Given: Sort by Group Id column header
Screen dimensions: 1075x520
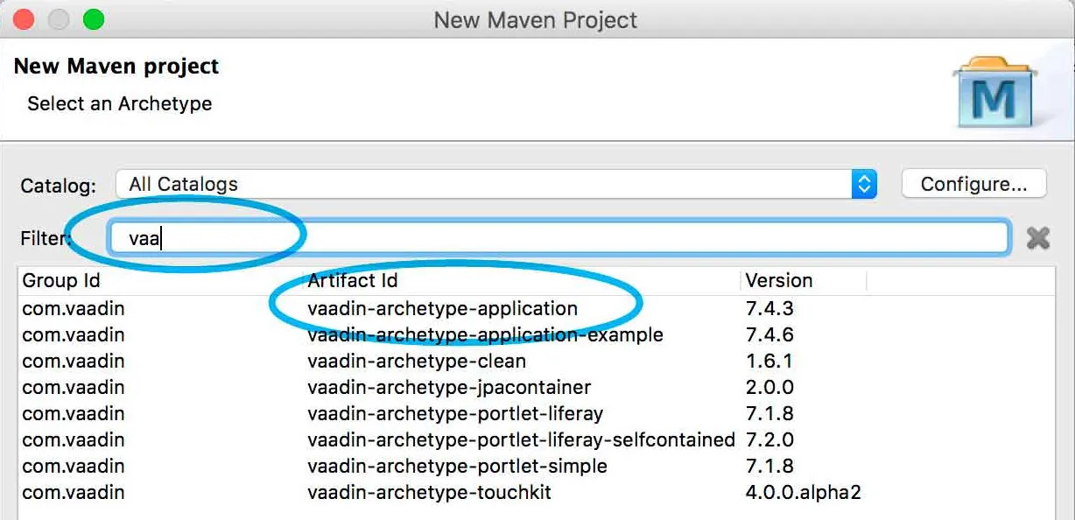Looking at the screenshot, I should (61, 281).
